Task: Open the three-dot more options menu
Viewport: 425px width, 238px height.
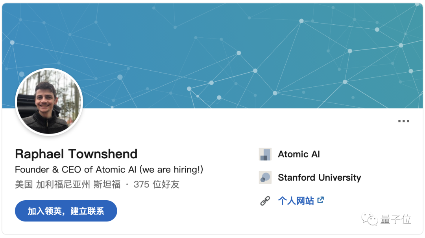Action: click(403, 121)
